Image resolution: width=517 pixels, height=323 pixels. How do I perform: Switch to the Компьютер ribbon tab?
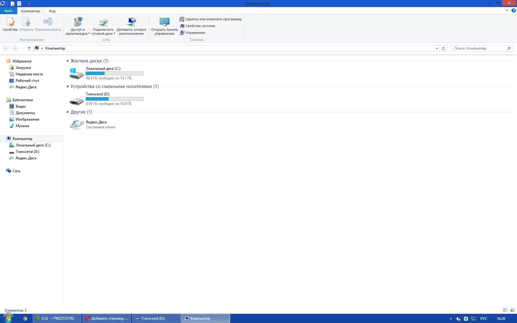pos(30,11)
